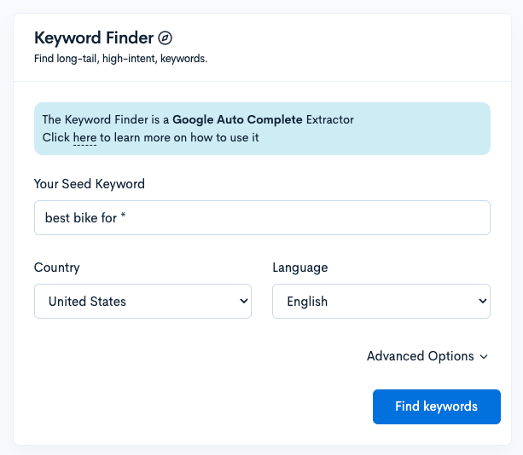Image resolution: width=523 pixels, height=455 pixels.
Task: Click the blue info banner's first line
Action: (198, 119)
